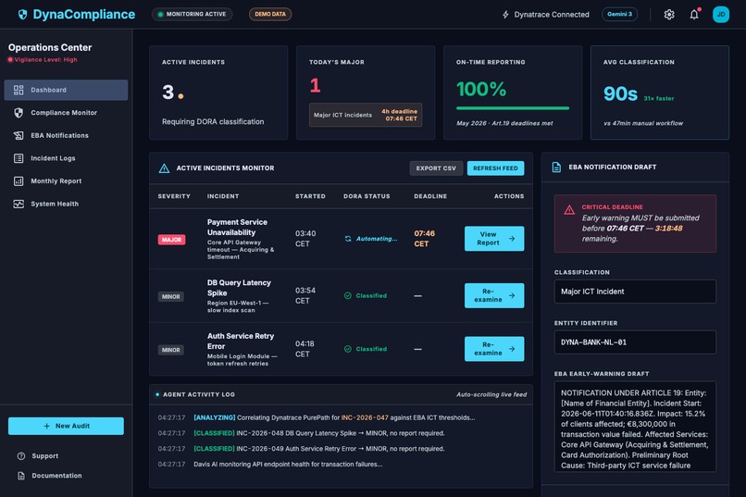Select System Health in sidebar

(x=66, y=204)
